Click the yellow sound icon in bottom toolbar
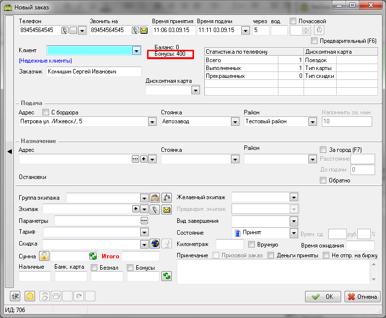This screenshot has width=386, height=318. tap(29, 296)
